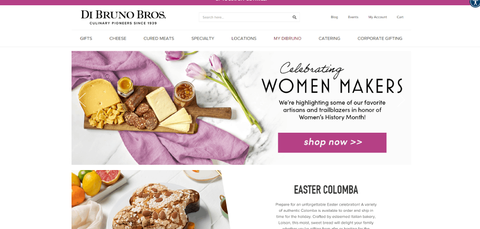Open the Blog link
The width and height of the screenshot is (480, 229).
[x=334, y=17]
